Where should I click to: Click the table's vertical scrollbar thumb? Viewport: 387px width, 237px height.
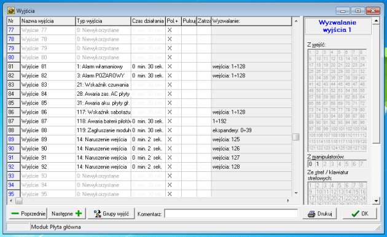click(296, 137)
